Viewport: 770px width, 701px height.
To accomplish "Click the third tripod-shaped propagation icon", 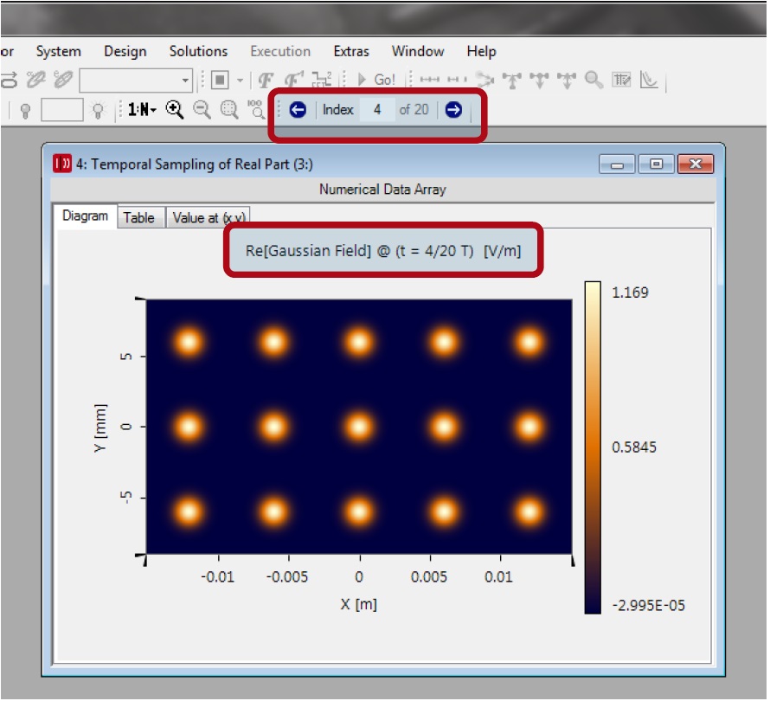I will tap(567, 80).
